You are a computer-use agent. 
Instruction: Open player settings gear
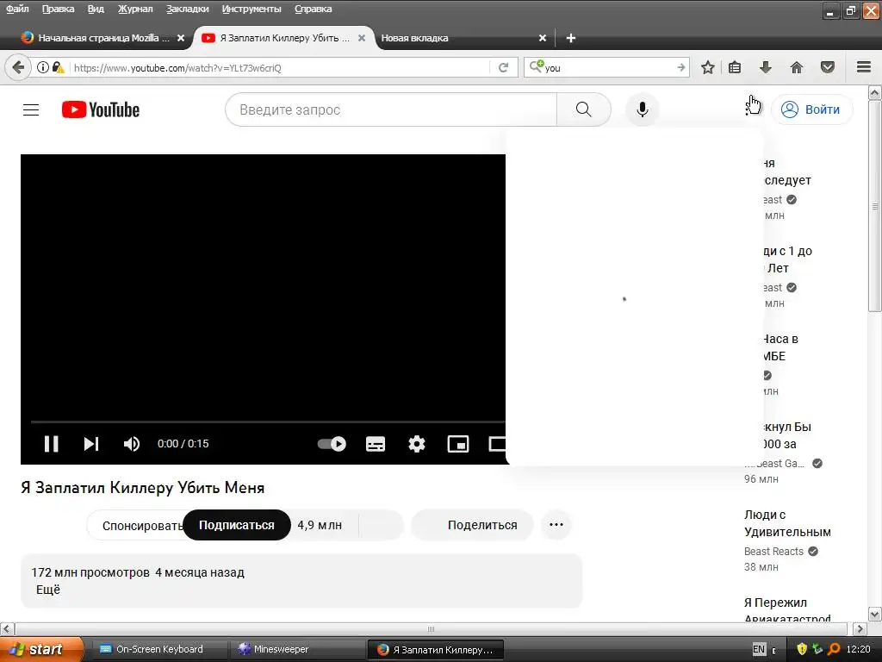tap(417, 444)
